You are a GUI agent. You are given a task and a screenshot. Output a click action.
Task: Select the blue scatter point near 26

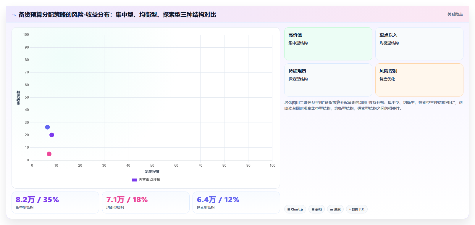(x=47, y=127)
